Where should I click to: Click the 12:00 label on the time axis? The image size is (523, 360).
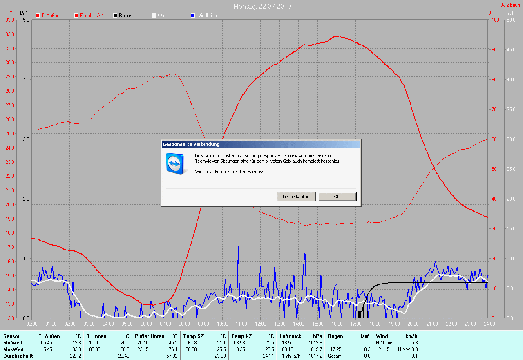(260, 324)
